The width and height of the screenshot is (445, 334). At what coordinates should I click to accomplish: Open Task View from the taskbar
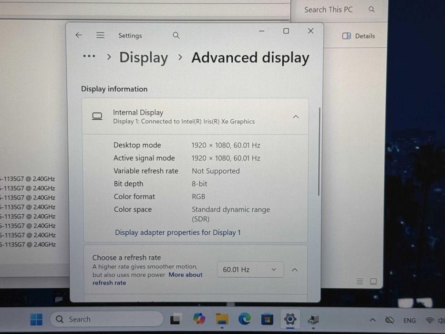tap(176, 319)
